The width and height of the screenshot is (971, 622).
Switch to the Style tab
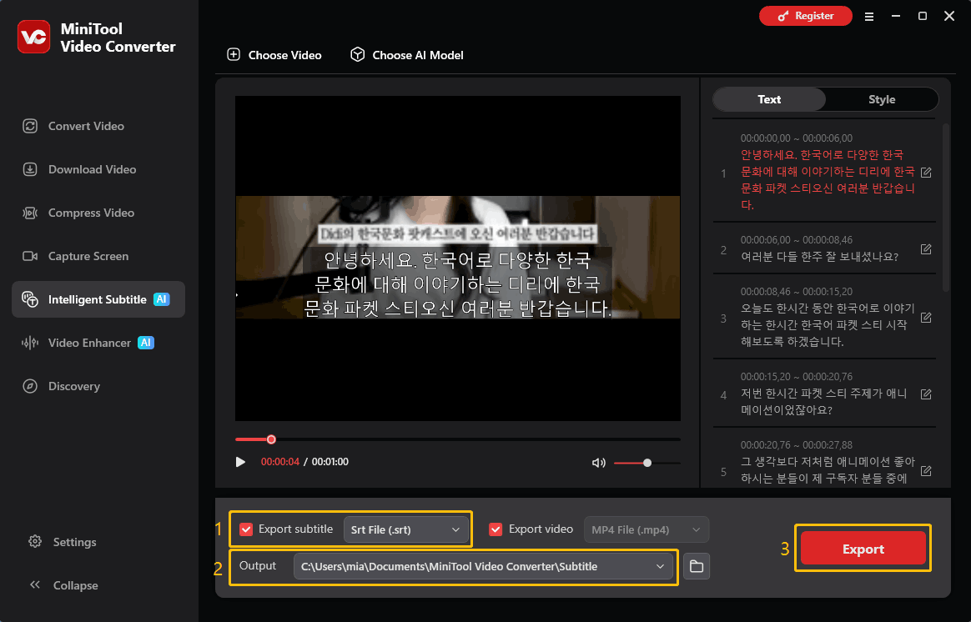pos(881,99)
